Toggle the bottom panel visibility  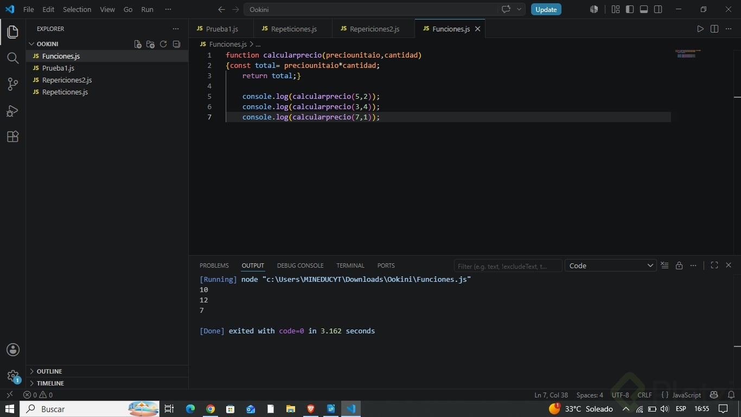[x=644, y=9]
